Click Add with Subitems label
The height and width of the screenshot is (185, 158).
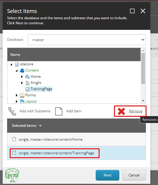[x=35, y=111]
